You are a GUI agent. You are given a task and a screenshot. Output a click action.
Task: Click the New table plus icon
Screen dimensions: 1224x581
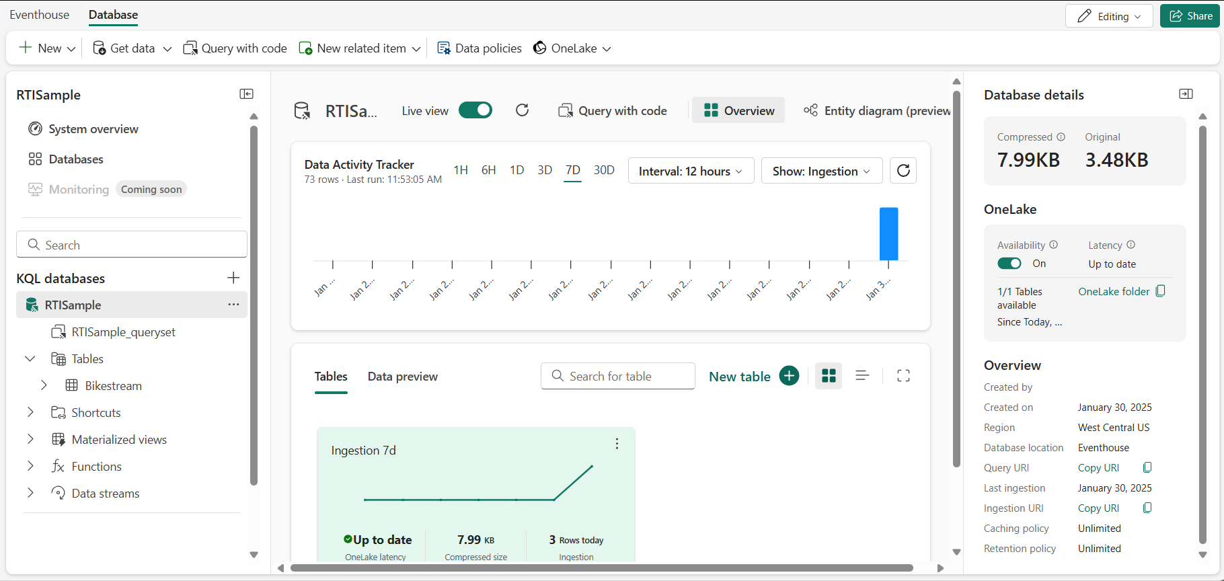click(x=790, y=376)
